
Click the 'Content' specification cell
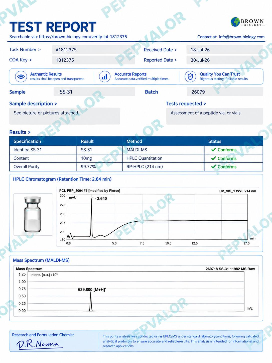tap(43, 158)
